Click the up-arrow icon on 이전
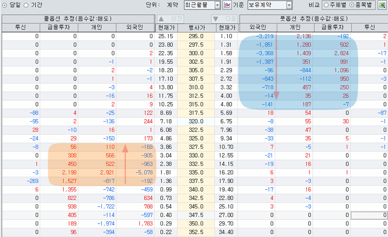 pyautogui.click(x=161, y=19)
